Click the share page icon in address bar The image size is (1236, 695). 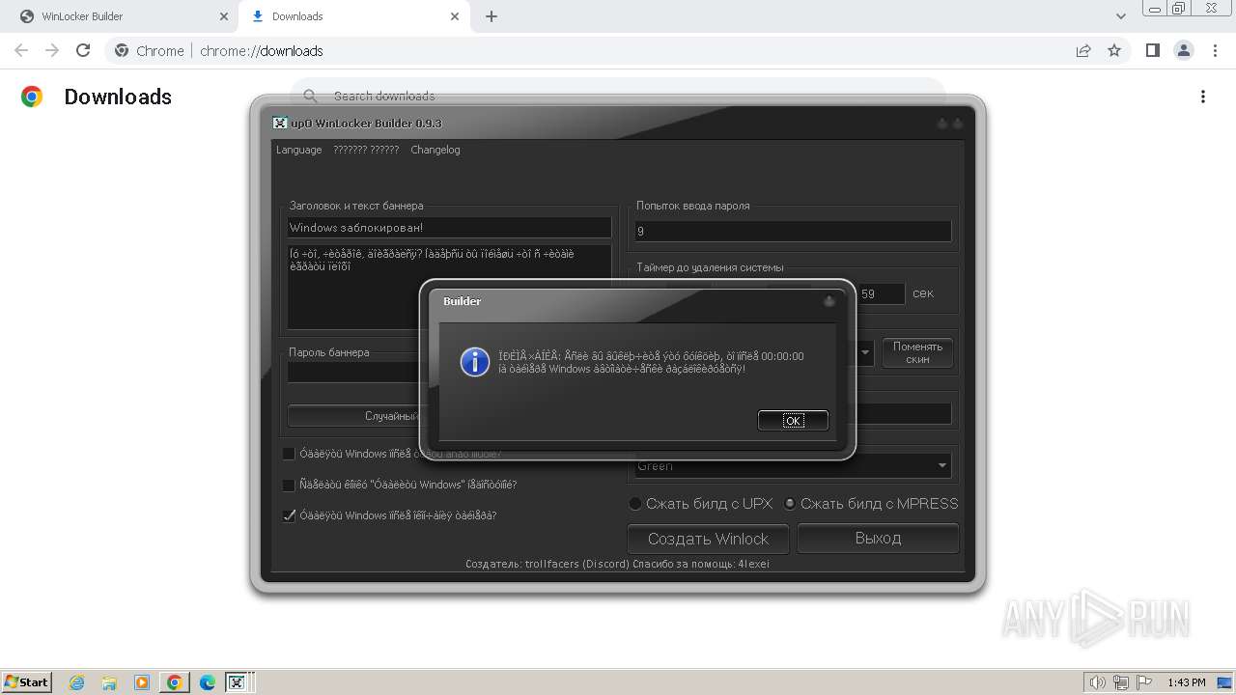(x=1083, y=50)
